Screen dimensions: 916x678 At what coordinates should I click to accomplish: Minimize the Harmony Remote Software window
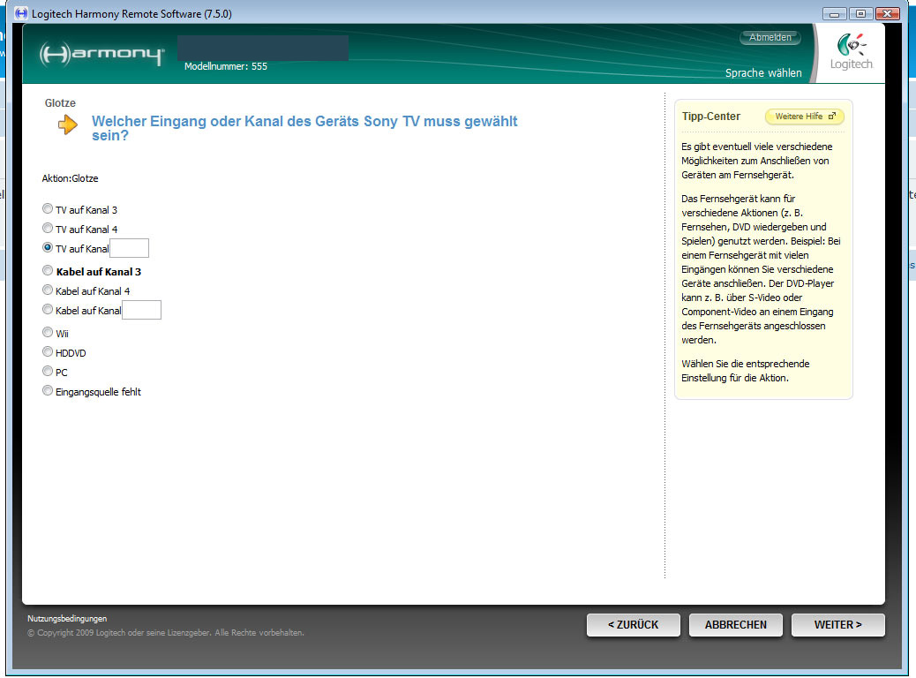tap(834, 13)
